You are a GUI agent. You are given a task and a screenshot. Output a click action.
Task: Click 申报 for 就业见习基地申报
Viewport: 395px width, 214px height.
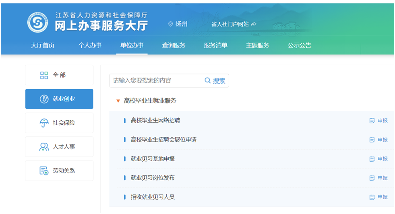(x=379, y=159)
